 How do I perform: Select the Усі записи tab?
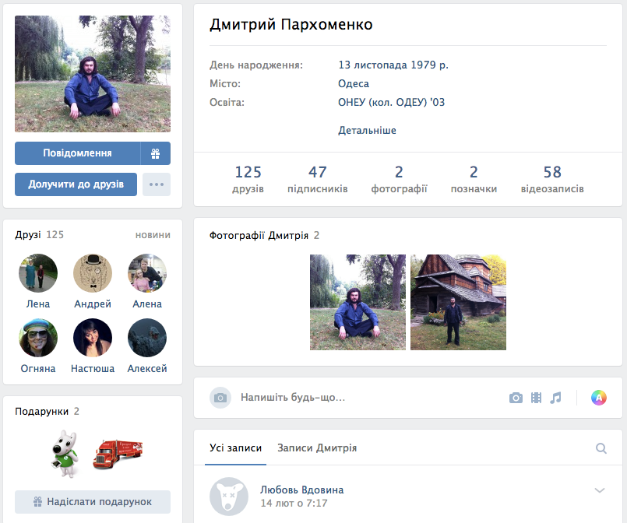coord(235,448)
